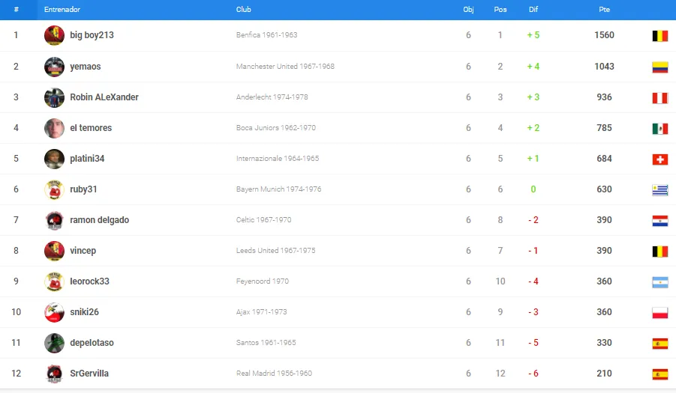Click the -6 difference value
676x393 pixels.
(x=533, y=374)
